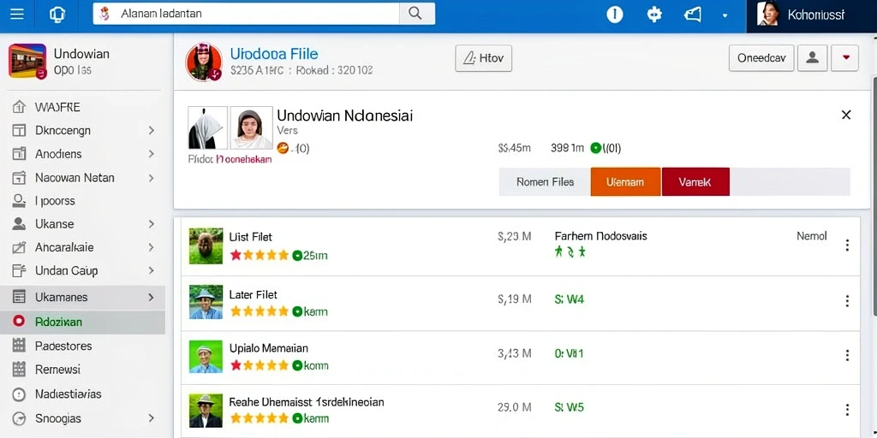Click the orange emoji rating icon
The image size is (877, 438).
pyautogui.click(x=283, y=148)
